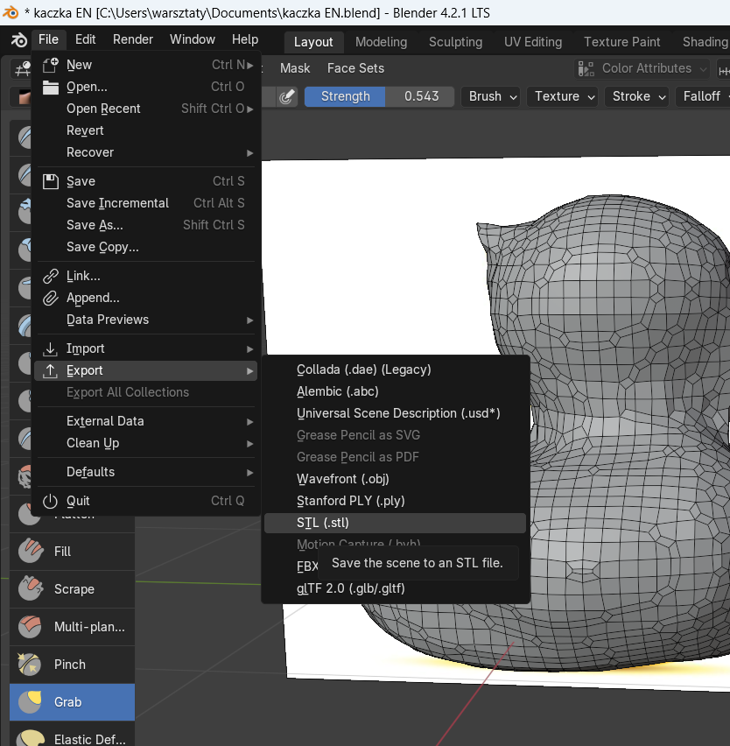Click Save Incremental in File menu
The height and width of the screenshot is (746, 730).
pyautogui.click(x=146, y=204)
